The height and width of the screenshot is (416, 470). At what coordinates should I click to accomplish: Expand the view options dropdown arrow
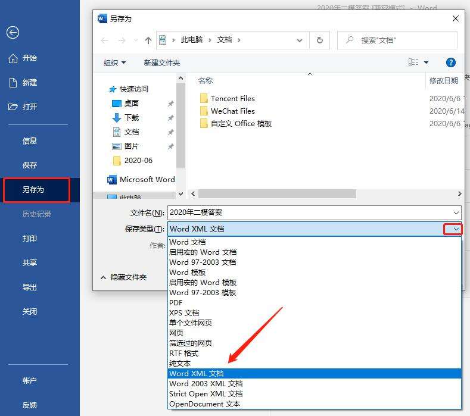coord(426,62)
